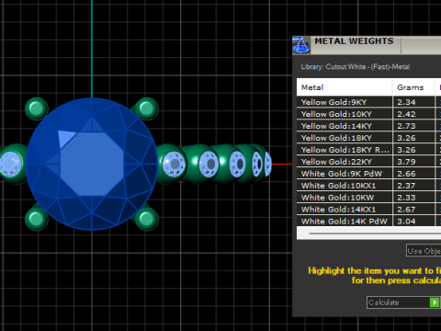The width and height of the screenshot is (441, 331).
Task: Select the top-left green prong
Action: click(37, 108)
